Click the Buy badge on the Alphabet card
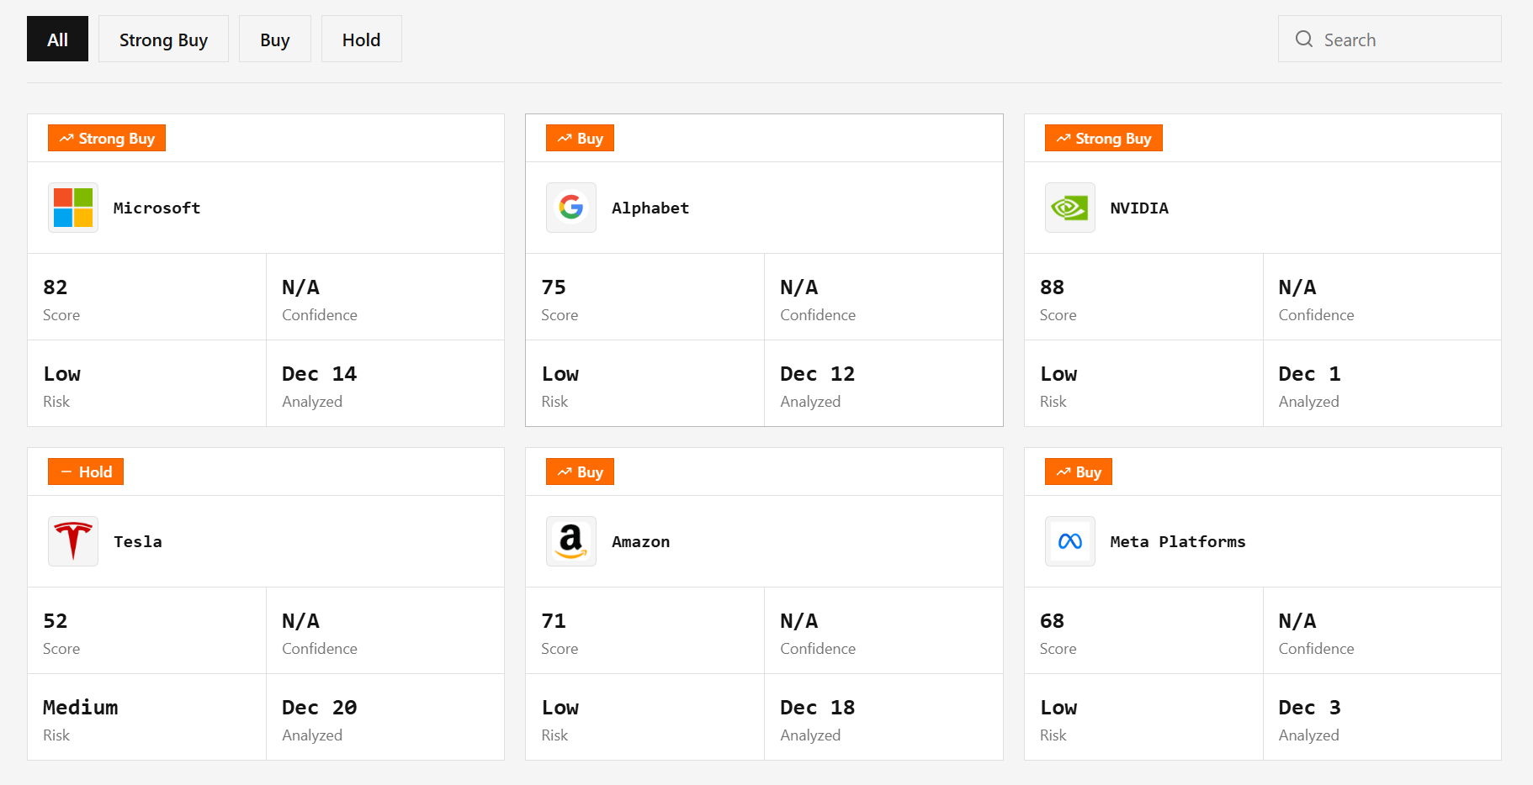This screenshot has height=785, width=1533. click(580, 138)
